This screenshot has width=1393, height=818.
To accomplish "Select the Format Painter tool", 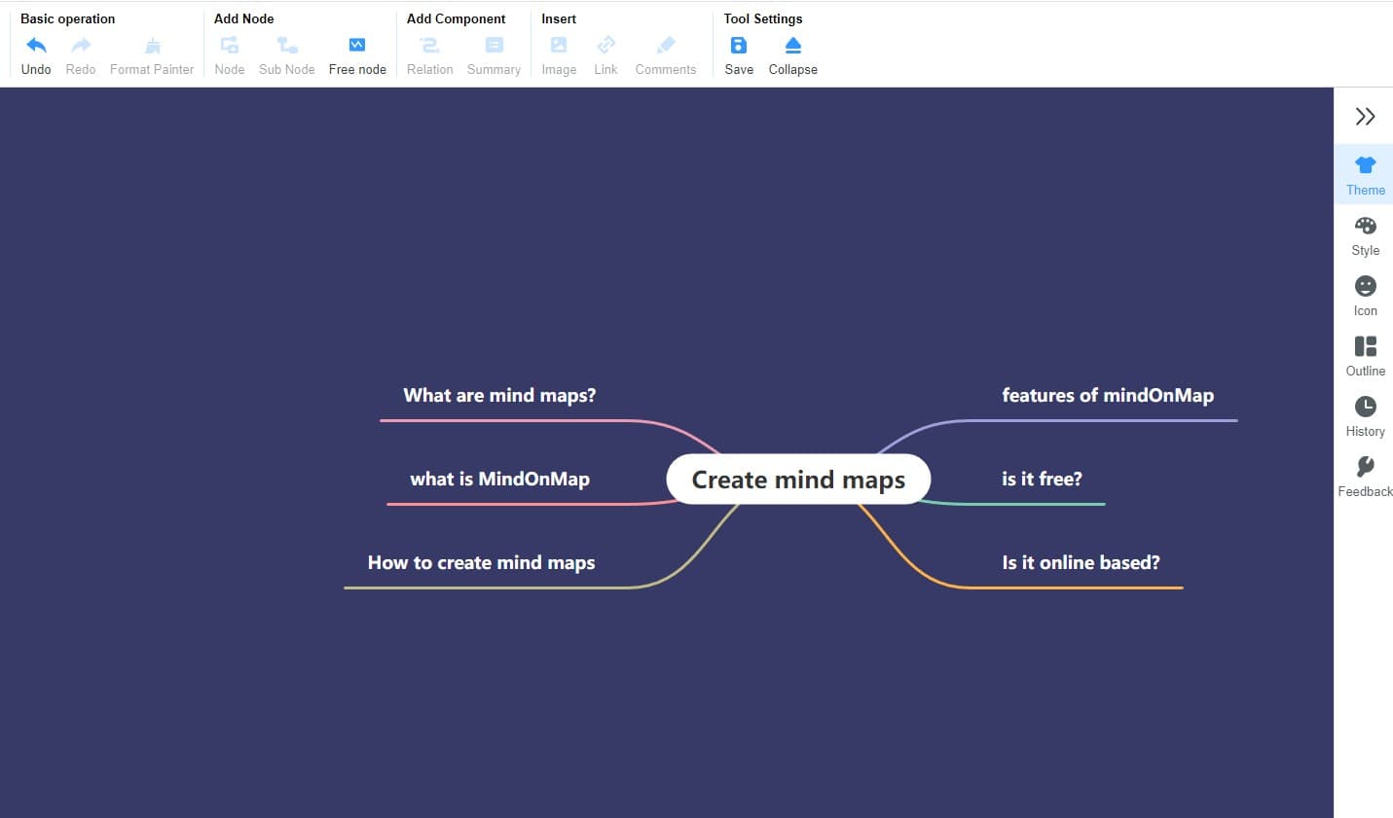I will click(x=152, y=45).
